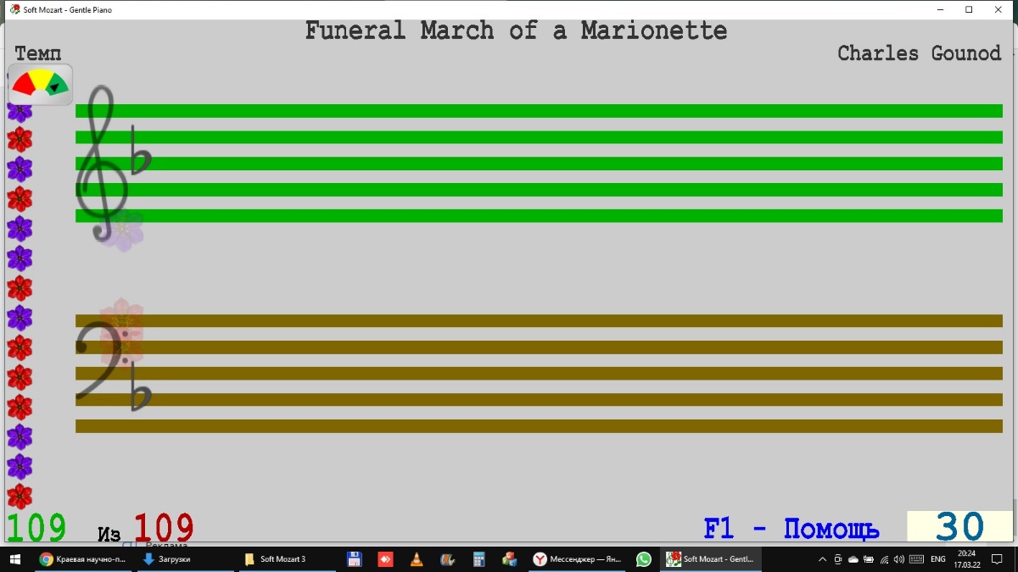
Task: Click the volume speaker tray icon
Action: coord(899,559)
